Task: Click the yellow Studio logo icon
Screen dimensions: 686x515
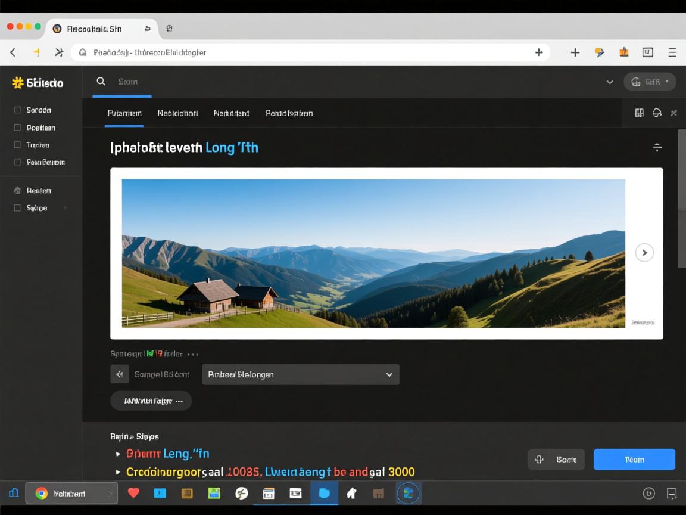Action: pyautogui.click(x=17, y=83)
